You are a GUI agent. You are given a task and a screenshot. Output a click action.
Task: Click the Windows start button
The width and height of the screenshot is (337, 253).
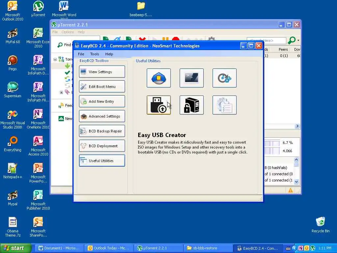click(x=15, y=248)
